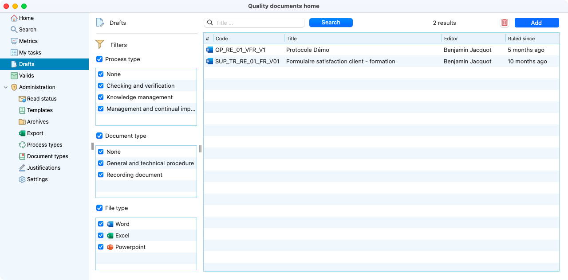Click the 10 months ago cell

point(527,62)
